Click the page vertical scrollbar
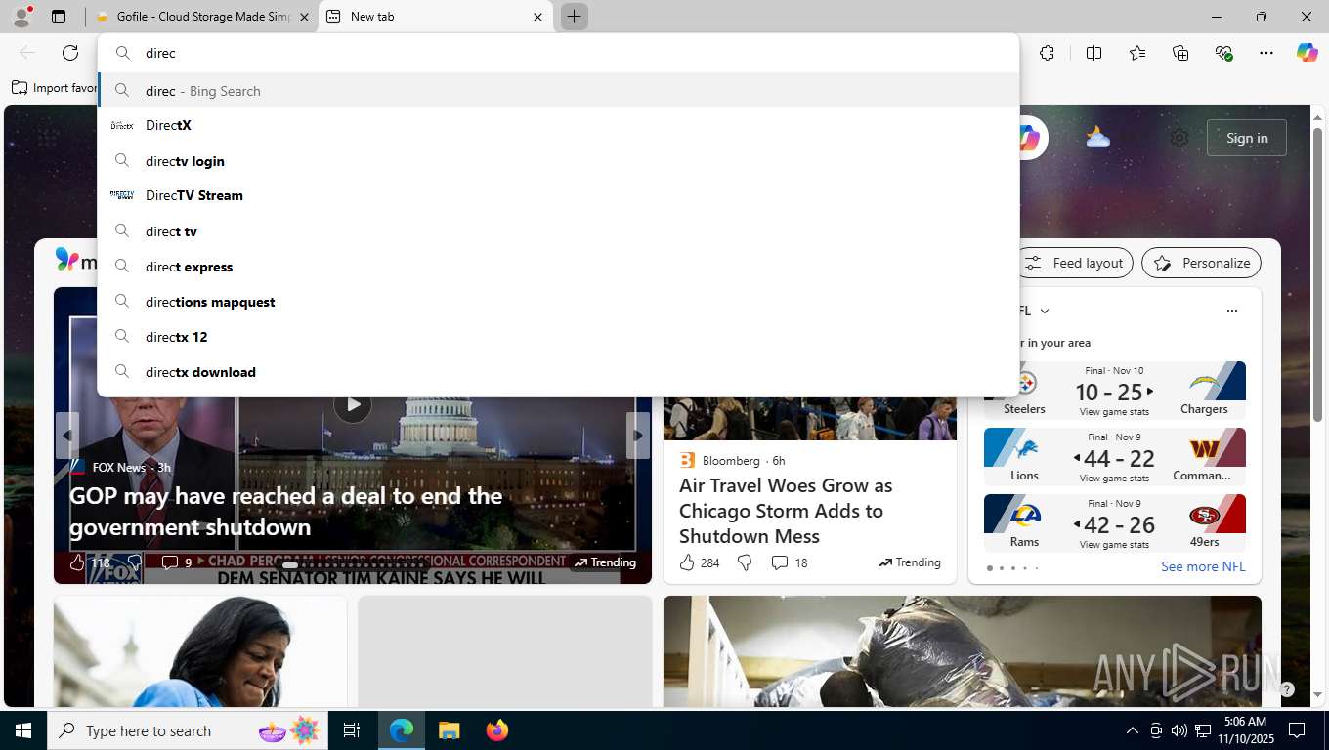 coord(1317,274)
